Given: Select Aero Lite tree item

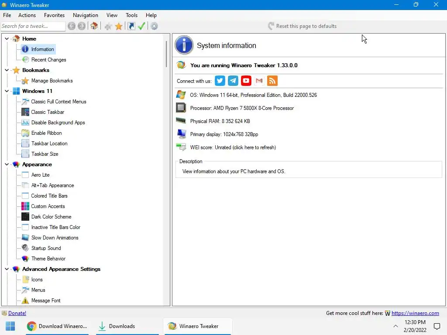Looking at the screenshot, I should click(x=40, y=175).
